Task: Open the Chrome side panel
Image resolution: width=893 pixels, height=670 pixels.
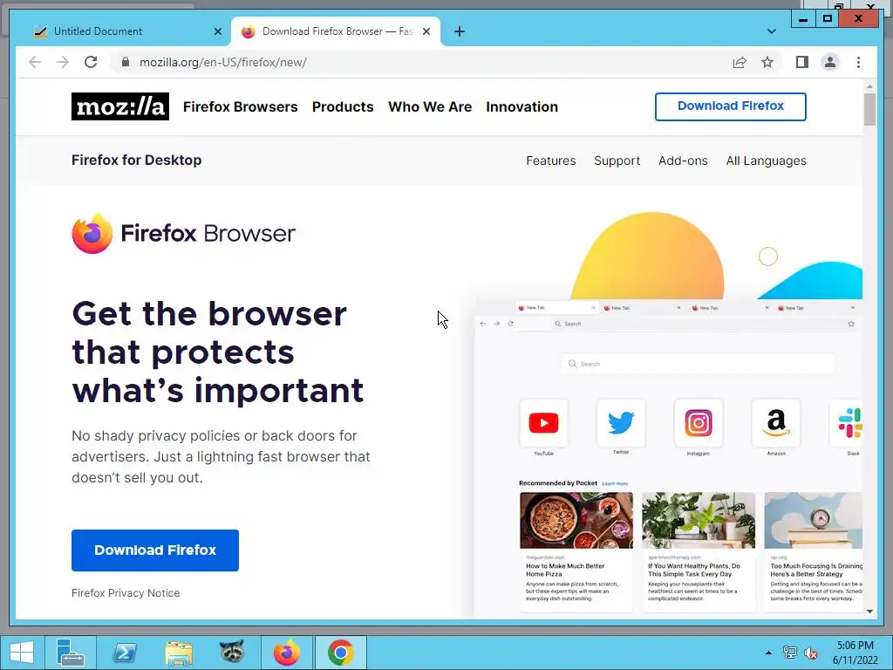Action: point(802,62)
